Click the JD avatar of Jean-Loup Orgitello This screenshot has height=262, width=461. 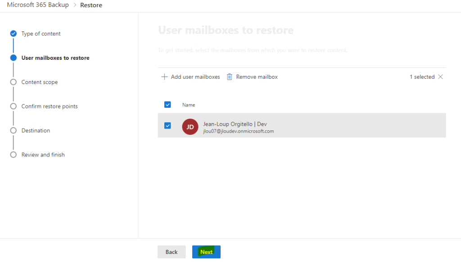tap(190, 127)
